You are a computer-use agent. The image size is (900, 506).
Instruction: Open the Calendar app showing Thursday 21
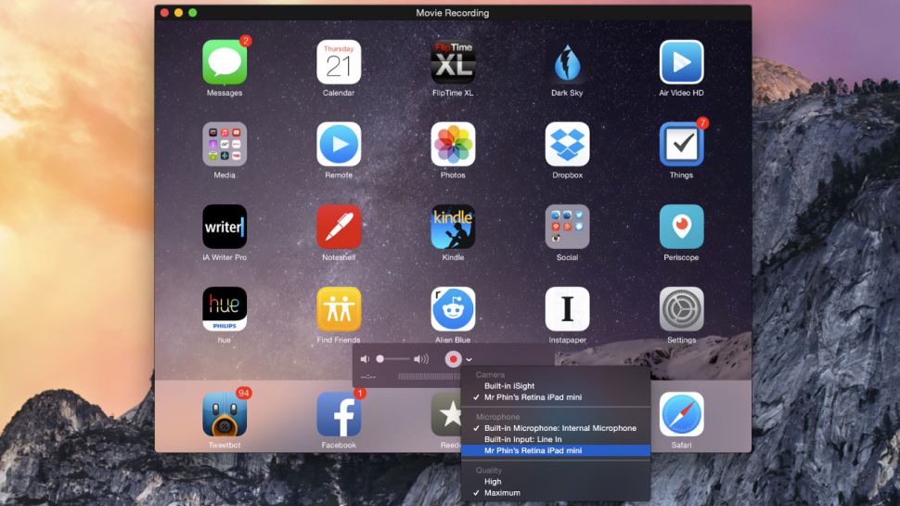tap(339, 62)
